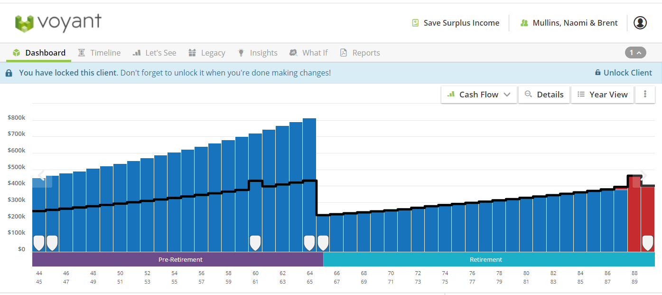Image resolution: width=662 pixels, height=295 pixels.
Task: Open the What If tab
Action: (x=308, y=53)
